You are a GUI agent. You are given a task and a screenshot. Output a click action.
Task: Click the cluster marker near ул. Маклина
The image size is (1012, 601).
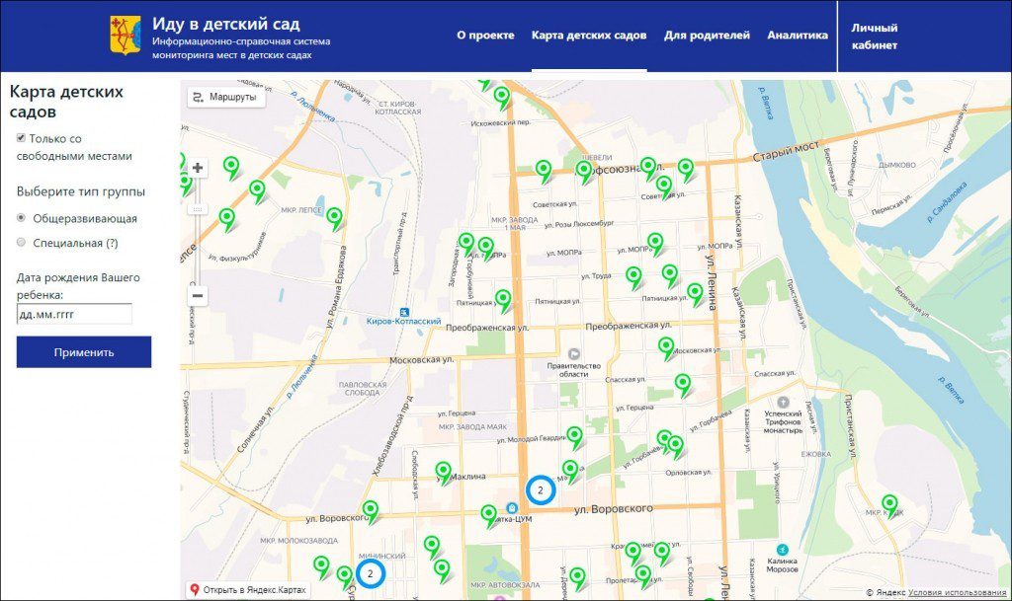[x=541, y=489]
